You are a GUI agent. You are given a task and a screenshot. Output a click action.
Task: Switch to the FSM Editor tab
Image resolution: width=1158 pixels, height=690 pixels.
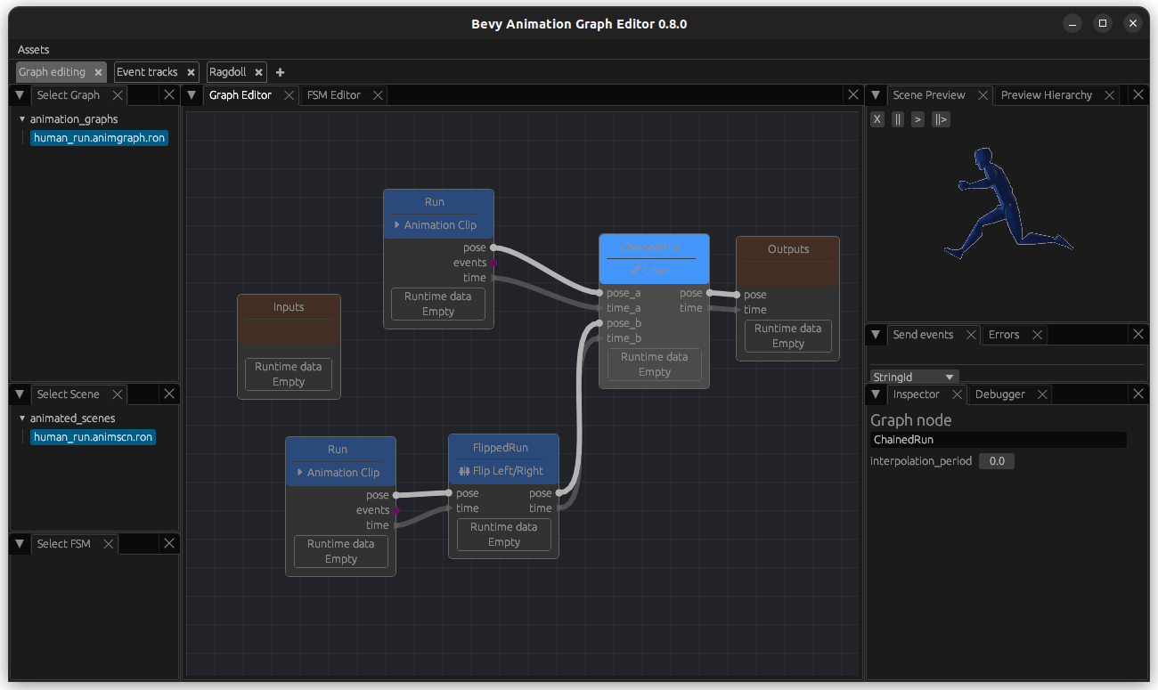pyautogui.click(x=335, y=93)
